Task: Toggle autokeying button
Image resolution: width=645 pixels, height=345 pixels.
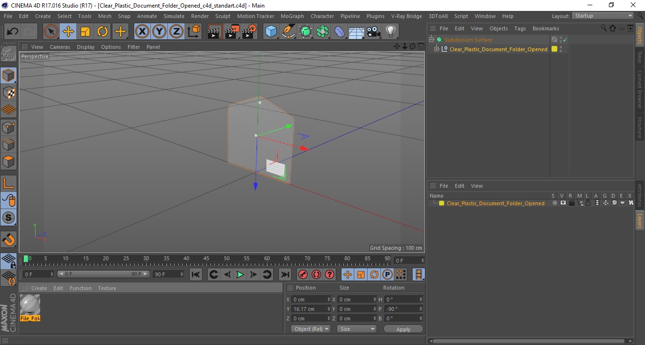Action: 316,274
